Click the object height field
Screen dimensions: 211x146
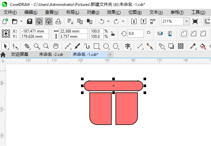(x=73, y=36)
